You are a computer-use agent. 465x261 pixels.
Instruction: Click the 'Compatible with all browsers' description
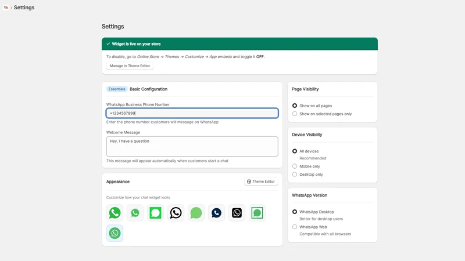[x=325, y=234]
